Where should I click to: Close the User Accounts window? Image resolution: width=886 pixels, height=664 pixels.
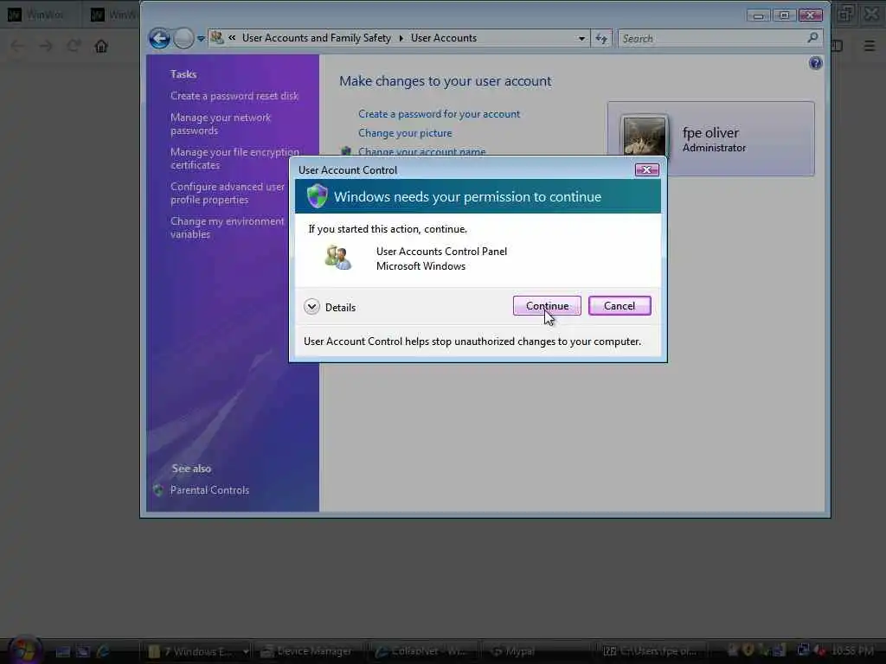tap(810, 16)
